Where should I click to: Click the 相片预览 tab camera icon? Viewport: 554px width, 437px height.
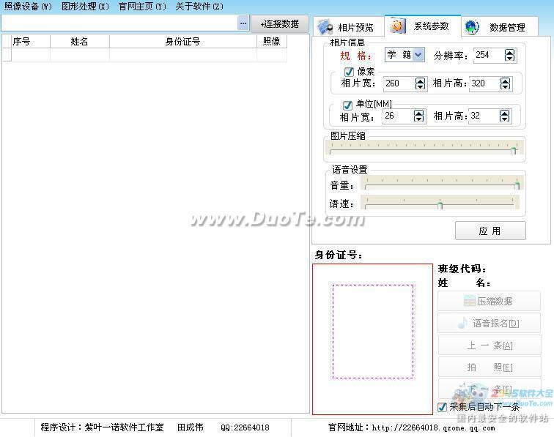[x=325, y=26]
